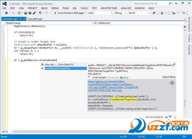Click the Save All toolbar icon

pos(34,13)
